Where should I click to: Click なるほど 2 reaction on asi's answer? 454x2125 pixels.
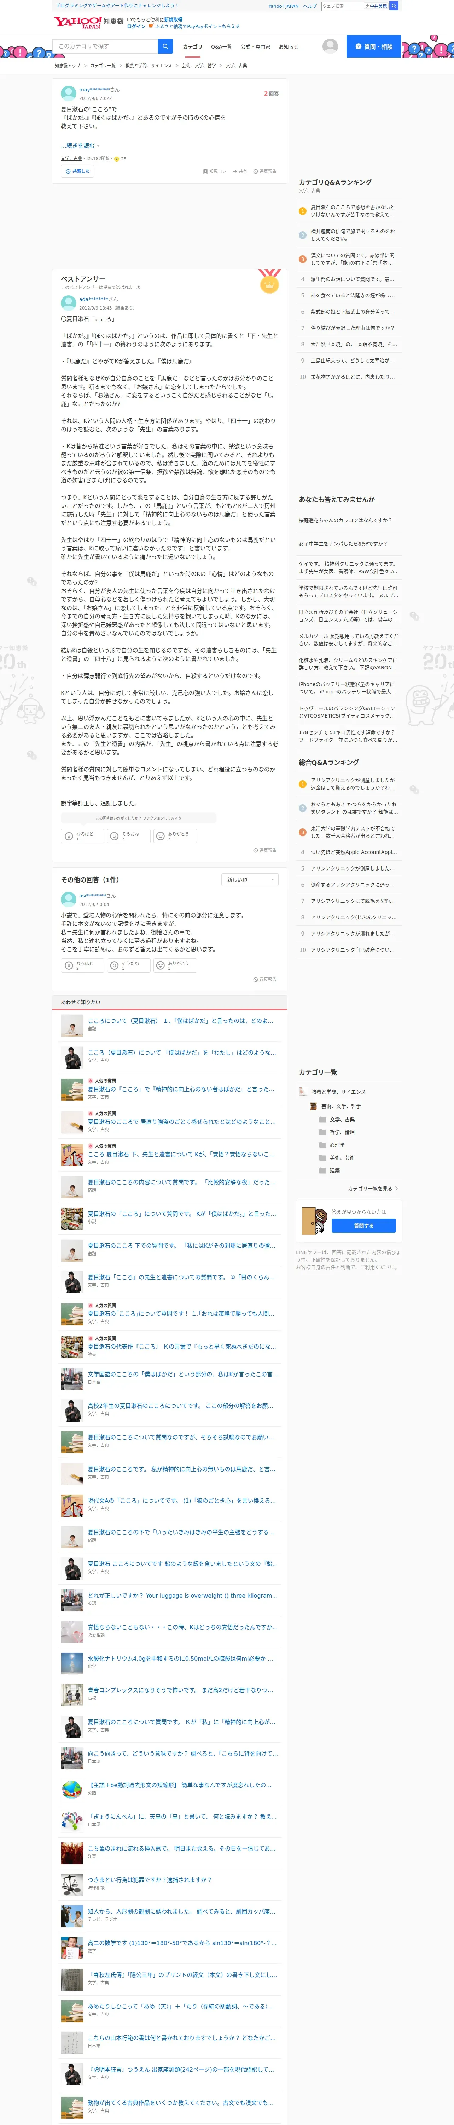click(x=83, y=965)
